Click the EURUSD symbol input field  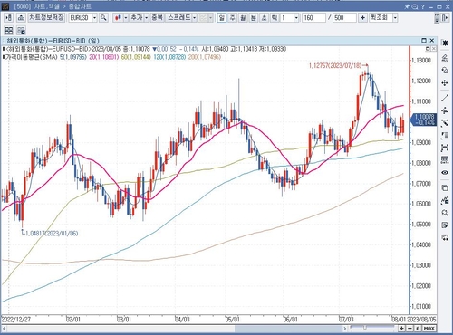(81, 18)
